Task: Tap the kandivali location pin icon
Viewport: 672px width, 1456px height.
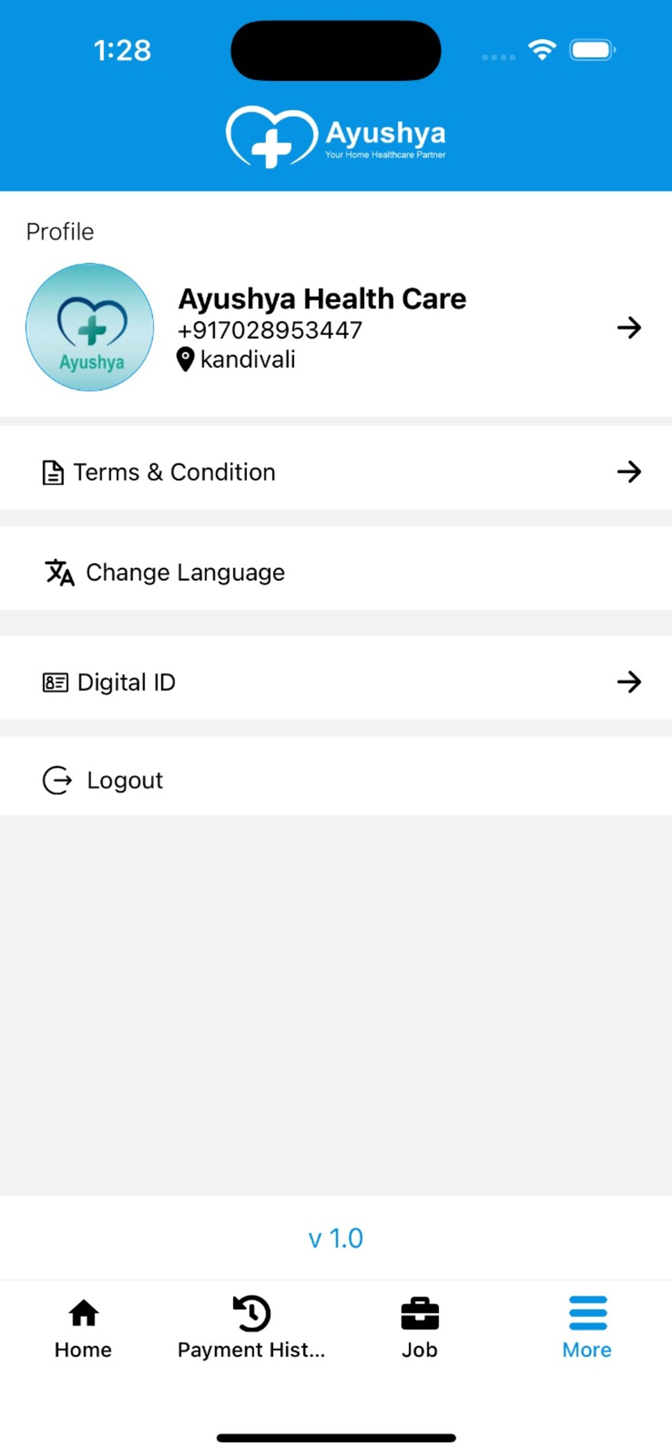Action: (185, 360)
